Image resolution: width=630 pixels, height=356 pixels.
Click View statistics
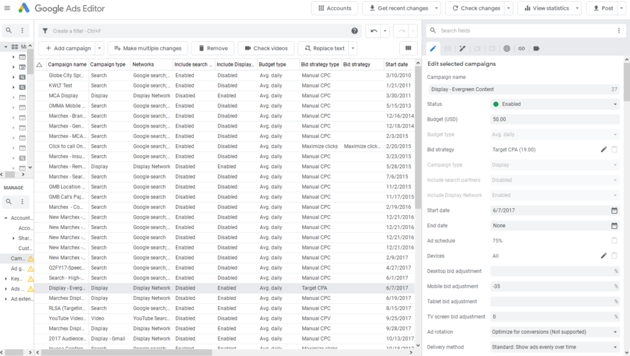(546, 8)
